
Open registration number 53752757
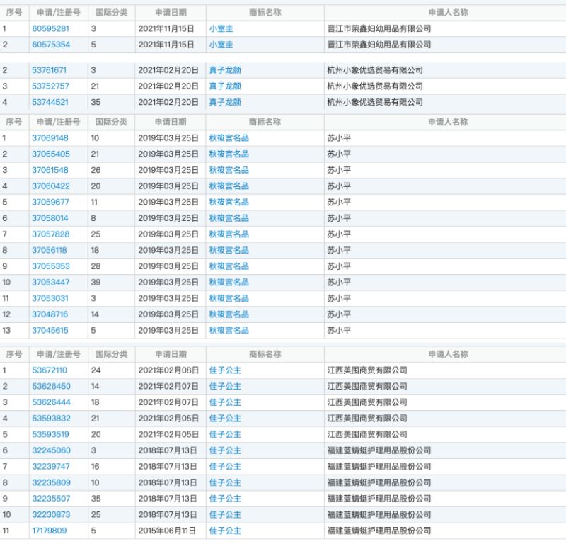[50, 86]
